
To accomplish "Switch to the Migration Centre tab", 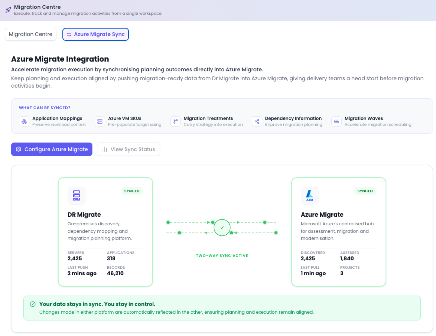I will tap(31, 34).
